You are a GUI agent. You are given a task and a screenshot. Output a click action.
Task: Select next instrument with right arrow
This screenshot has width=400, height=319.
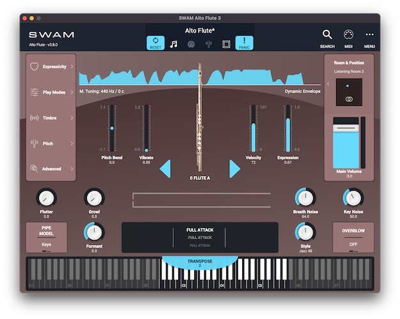(235, 169)
